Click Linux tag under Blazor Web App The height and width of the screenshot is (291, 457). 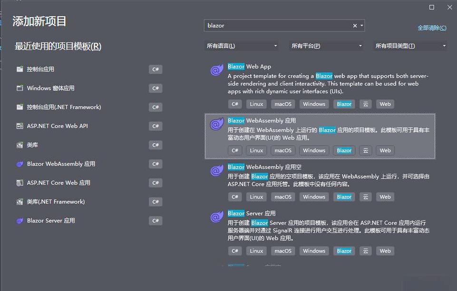[x=256, y=104]
